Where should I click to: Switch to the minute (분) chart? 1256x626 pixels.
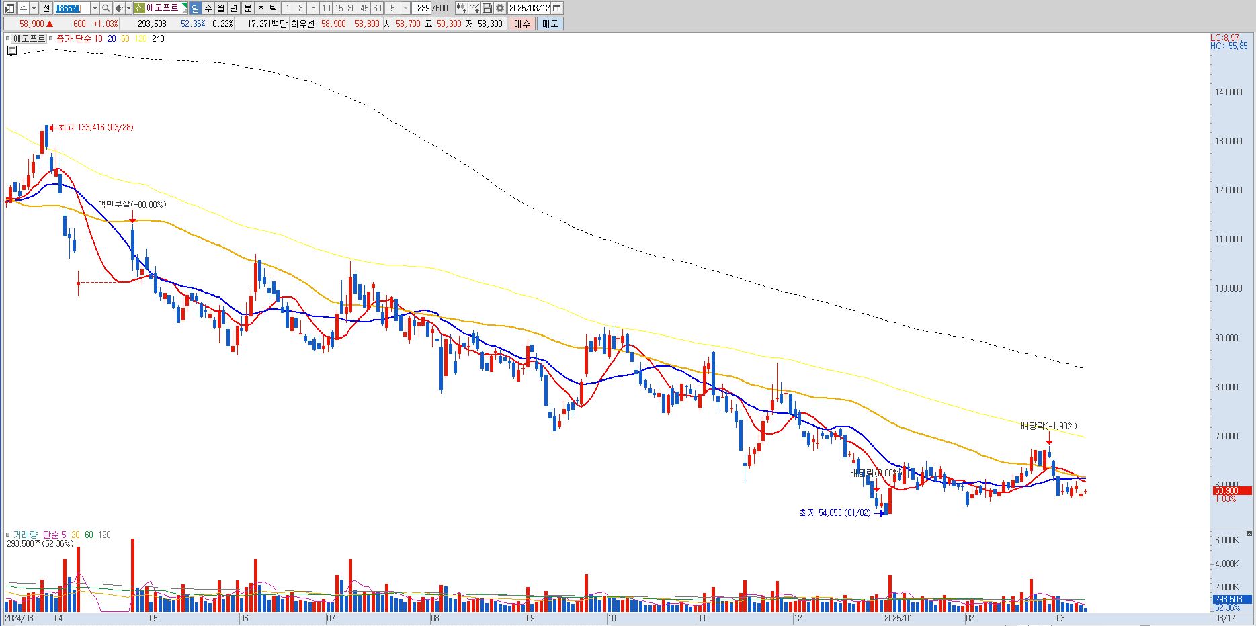click(247, 8)
